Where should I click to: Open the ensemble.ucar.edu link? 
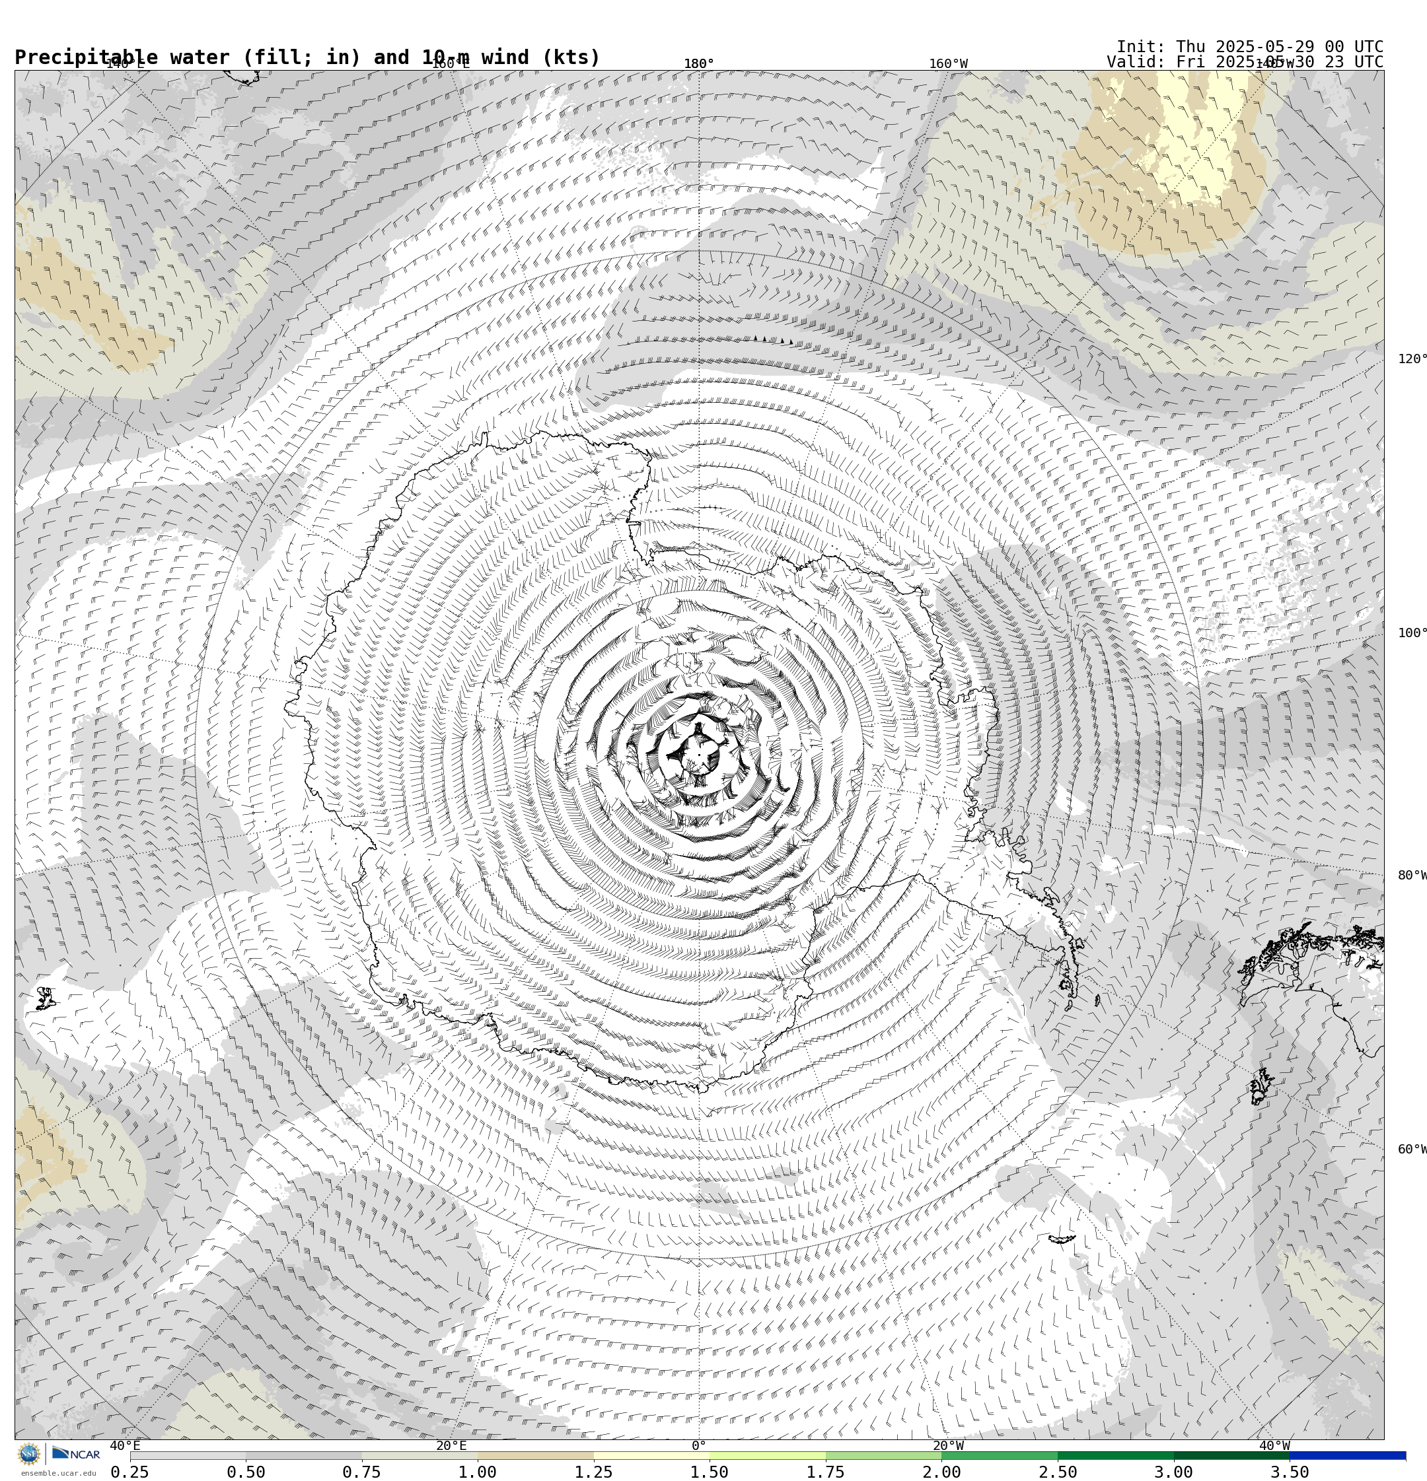pos(58,1474)
